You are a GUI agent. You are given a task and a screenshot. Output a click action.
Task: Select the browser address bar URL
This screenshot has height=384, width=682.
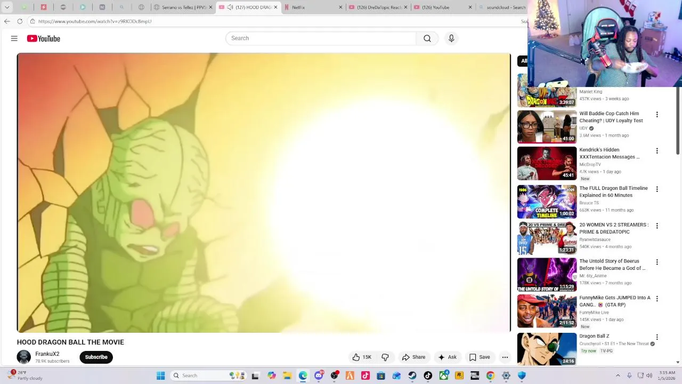pos(95,21)
